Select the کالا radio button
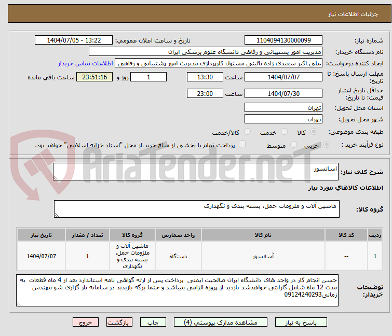 pos(314,132)
